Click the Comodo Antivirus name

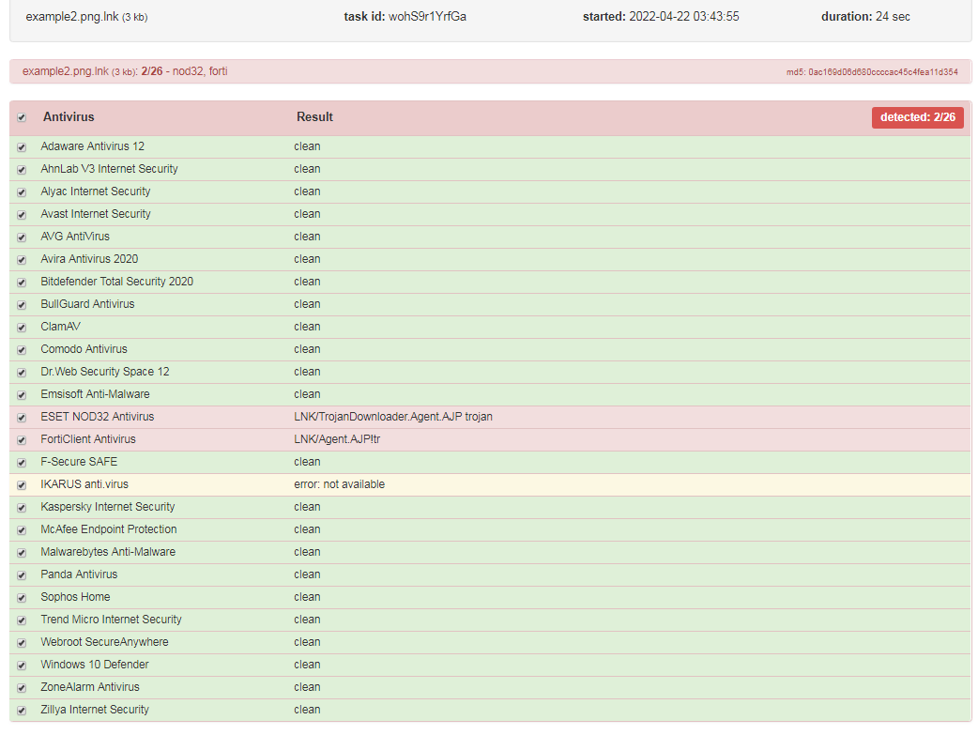[84, 349]
